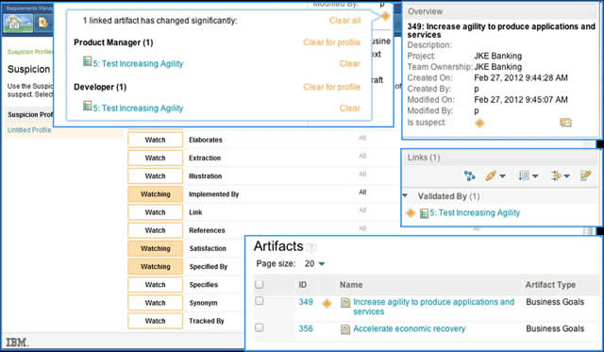Open the Untitled Profile link

[29, 130]
